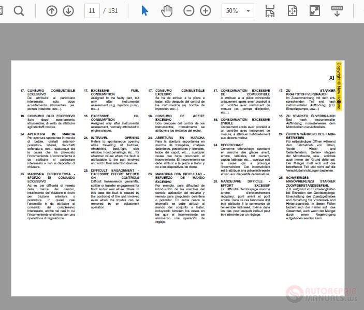Click heading CONSOMMATION EXCESSIVE D'HUILE
364x310 pixels.
pyautogui.click(x=245, y=121)
